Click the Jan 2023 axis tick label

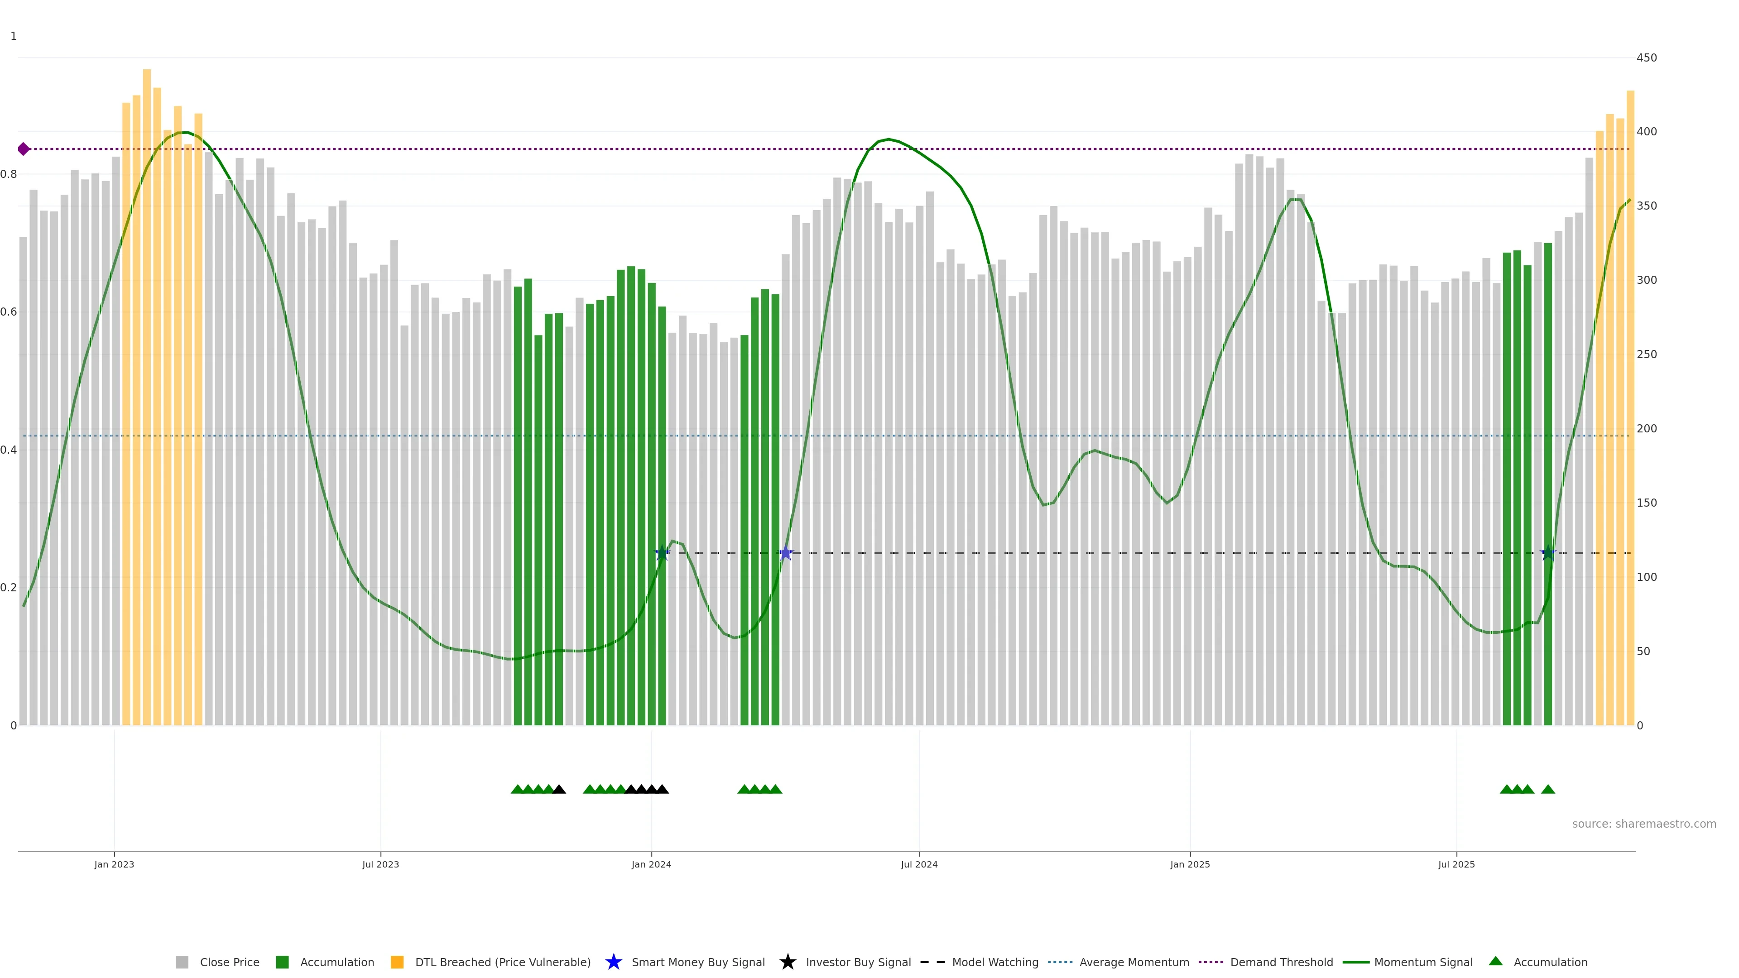point(114,864)
